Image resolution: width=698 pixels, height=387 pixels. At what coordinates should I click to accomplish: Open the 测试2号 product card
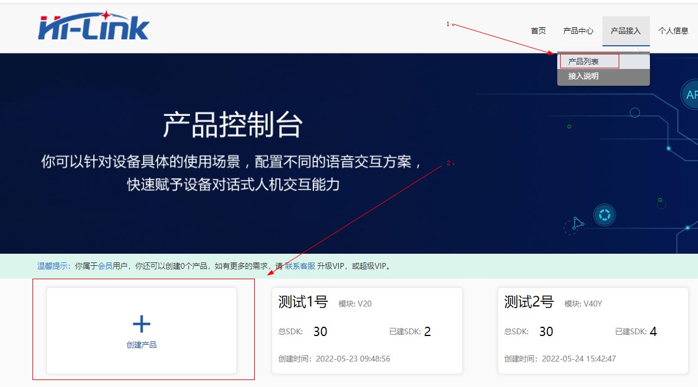(593, 331)
